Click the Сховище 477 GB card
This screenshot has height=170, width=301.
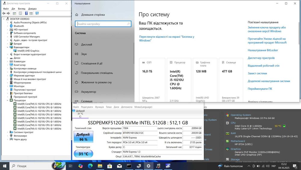click(231, 80)
